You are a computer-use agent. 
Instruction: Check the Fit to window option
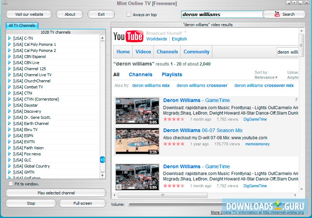tap(11, 184)
